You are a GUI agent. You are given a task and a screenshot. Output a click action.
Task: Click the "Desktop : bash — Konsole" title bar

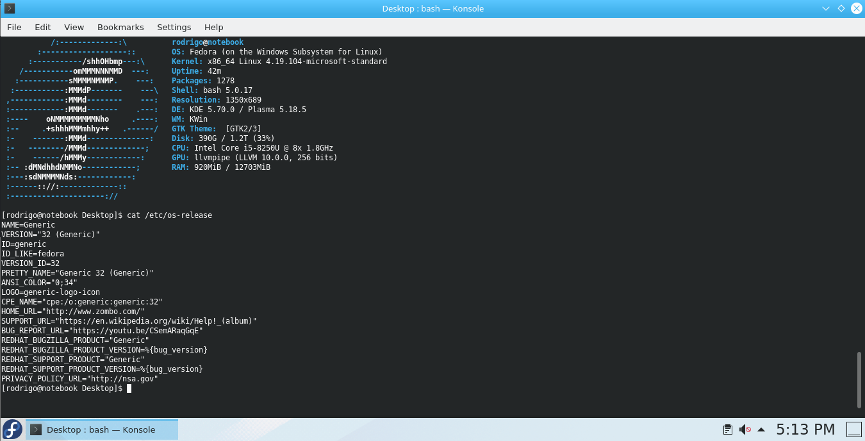432,8
